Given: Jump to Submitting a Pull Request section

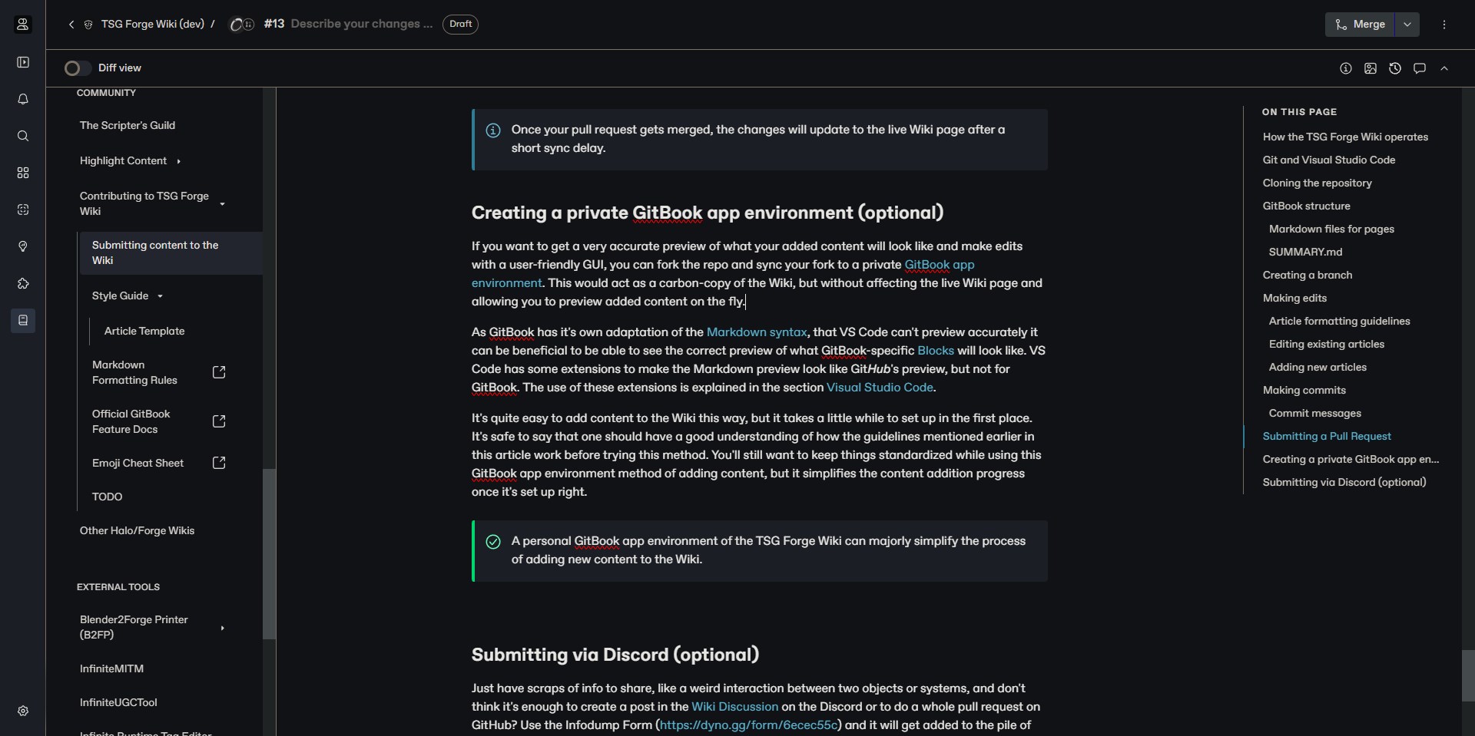Looking at the screenshot, I should [1327, 437].
